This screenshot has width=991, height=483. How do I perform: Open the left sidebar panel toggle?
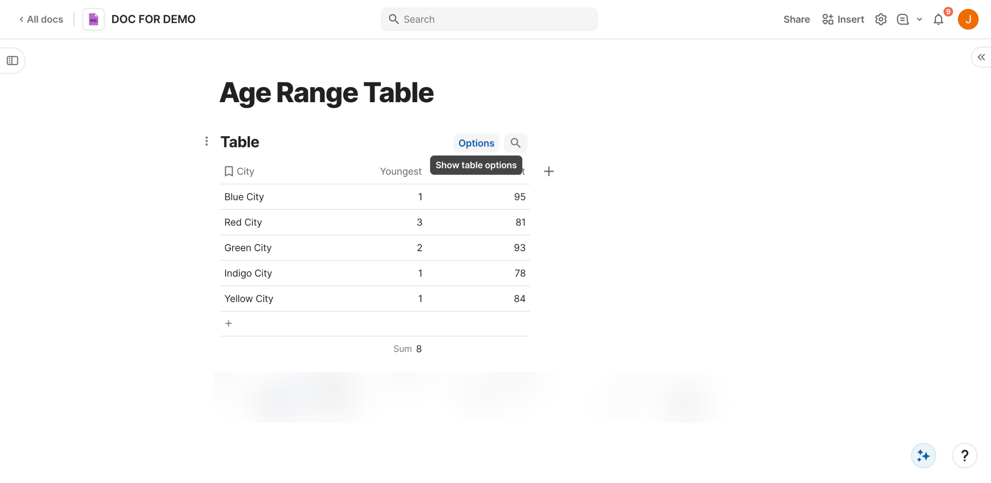click(x=12, y=60)
